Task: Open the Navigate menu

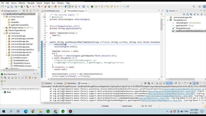Action: [31, 3]
